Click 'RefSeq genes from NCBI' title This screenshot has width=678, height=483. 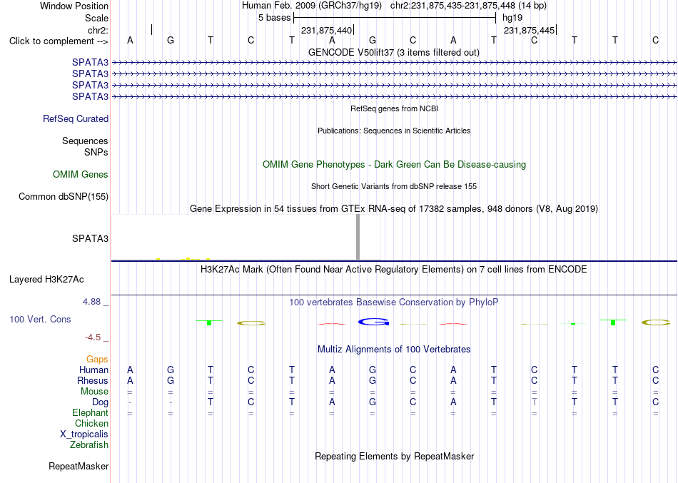coord(395,108)
